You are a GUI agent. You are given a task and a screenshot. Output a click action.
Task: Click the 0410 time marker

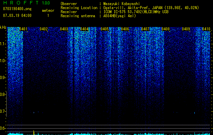(x=206, y=29)
